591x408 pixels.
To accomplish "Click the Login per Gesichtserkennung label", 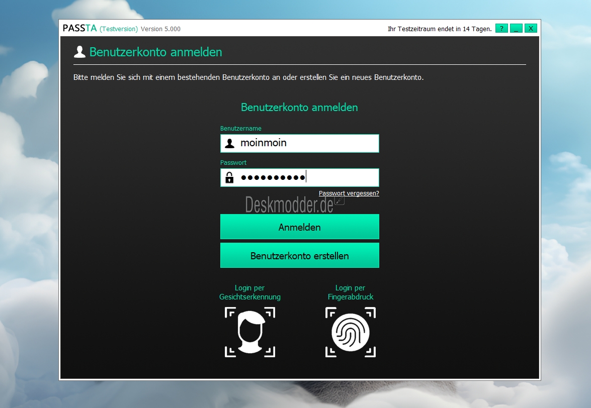I will (x=250, y=292).
